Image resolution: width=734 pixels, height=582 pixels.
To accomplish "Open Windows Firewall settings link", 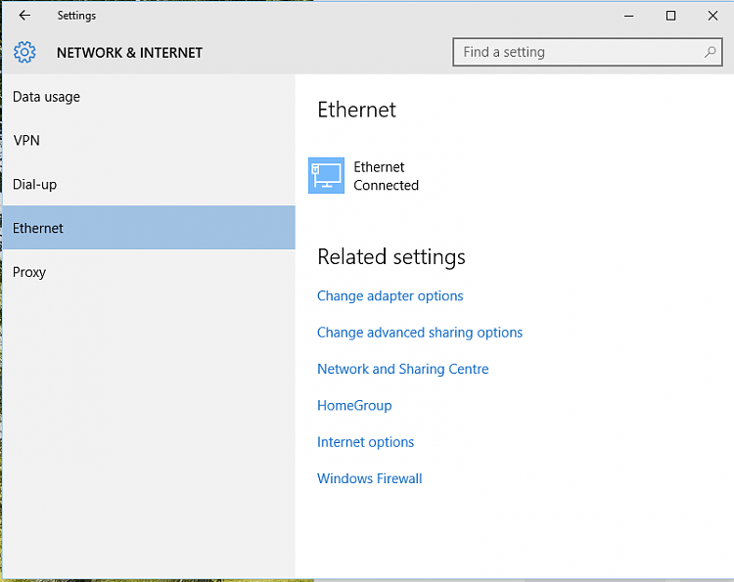I will [369, 478].
